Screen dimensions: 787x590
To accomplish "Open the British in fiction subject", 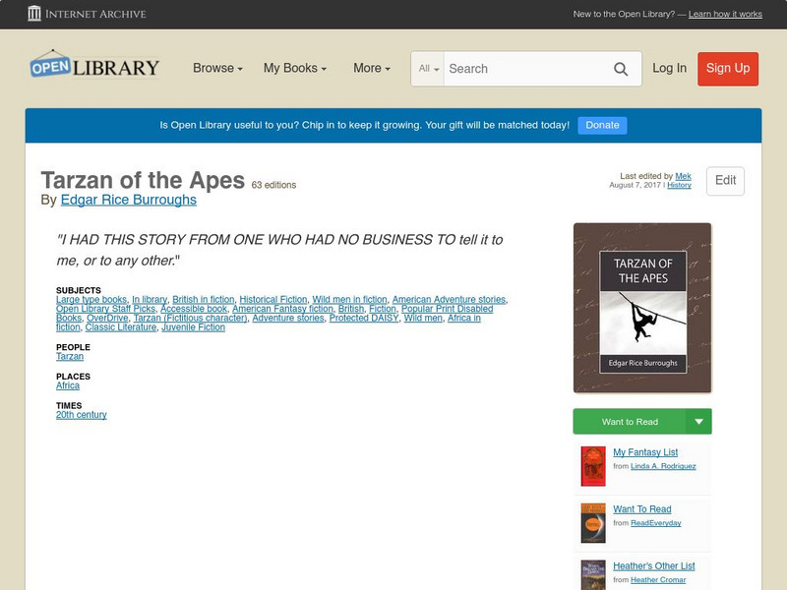I will coord(204,300).
